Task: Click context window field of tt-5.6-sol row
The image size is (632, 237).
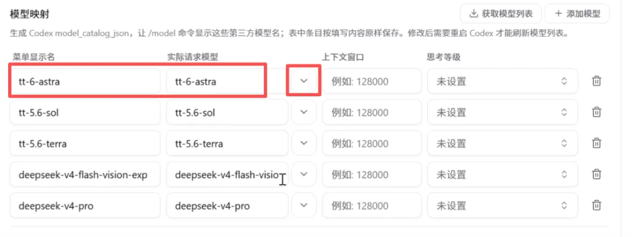Action: click(372, 112)
